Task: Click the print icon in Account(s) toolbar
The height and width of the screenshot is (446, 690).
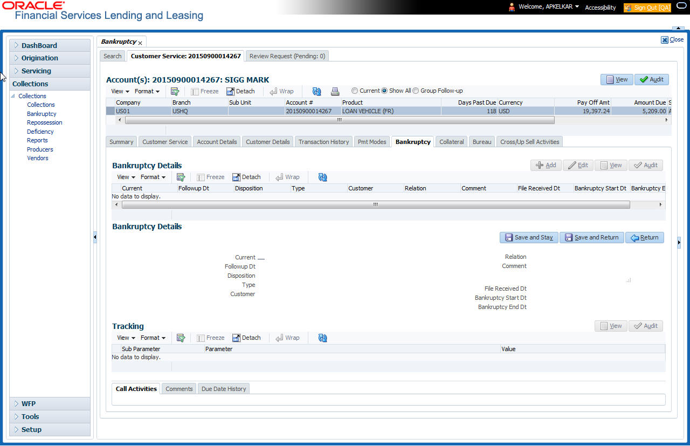Action: pos(335,91)
